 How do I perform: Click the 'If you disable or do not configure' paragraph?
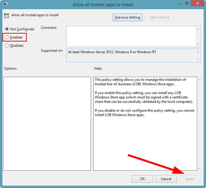[x=145, y=113]
